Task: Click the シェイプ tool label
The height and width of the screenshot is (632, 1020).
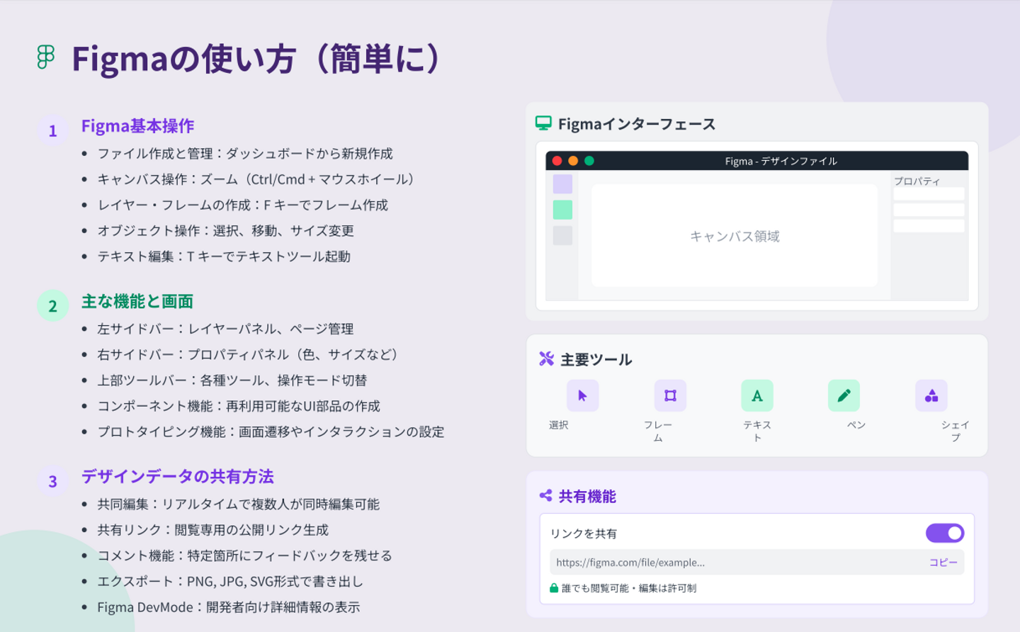Action: click(x=956, y=431)
